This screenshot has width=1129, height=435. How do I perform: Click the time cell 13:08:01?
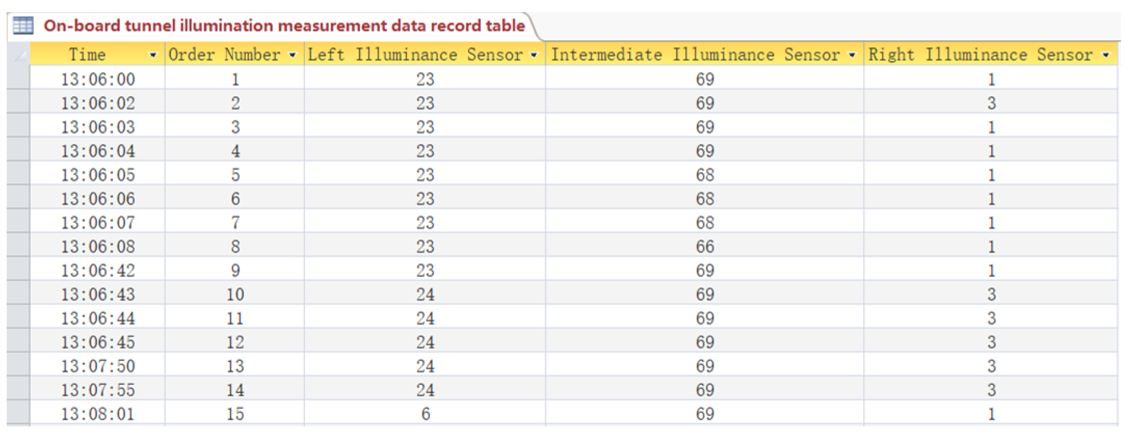coord(98,414)
